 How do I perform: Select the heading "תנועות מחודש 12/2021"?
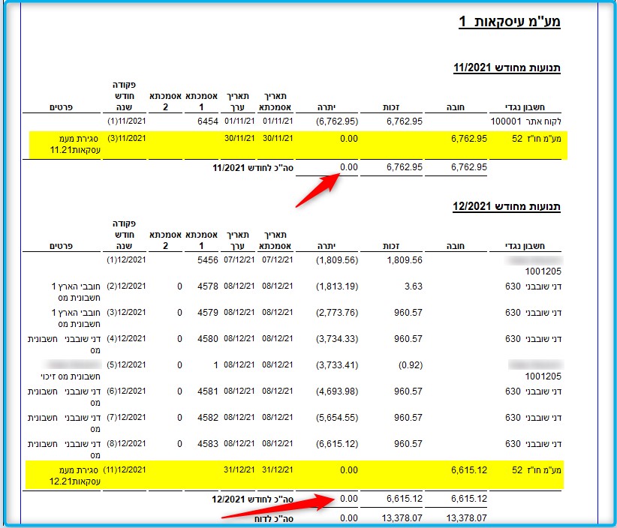click(507, 206)
